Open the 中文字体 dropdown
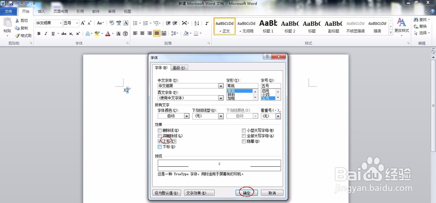 221,86
